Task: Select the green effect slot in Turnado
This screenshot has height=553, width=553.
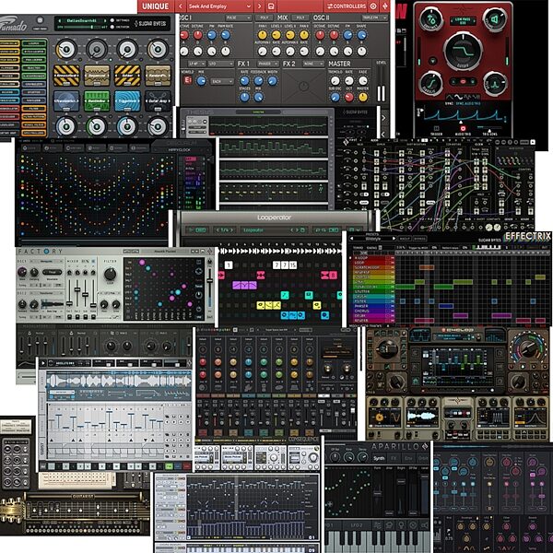Action: pos(97,101)
